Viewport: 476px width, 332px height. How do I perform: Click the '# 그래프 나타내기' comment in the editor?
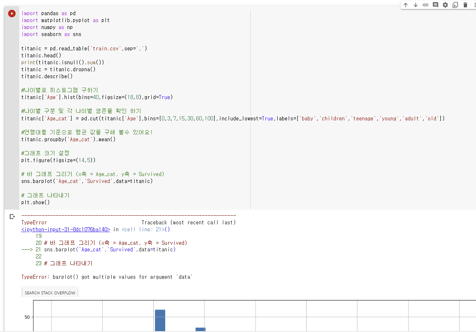tap(45, 195)
